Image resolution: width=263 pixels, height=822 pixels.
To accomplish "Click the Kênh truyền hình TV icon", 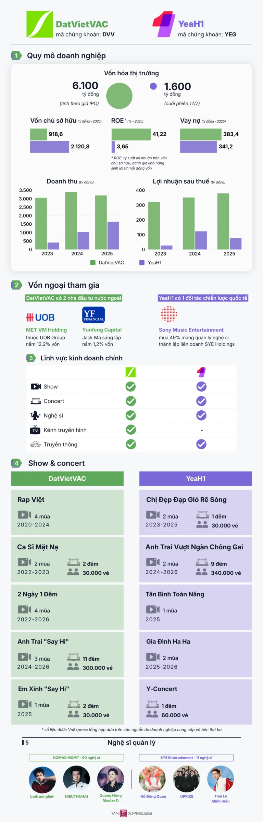I will [35, 430].
